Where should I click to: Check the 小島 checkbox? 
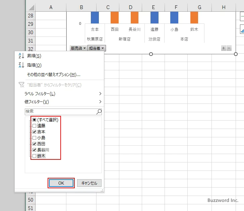(35, 138)
